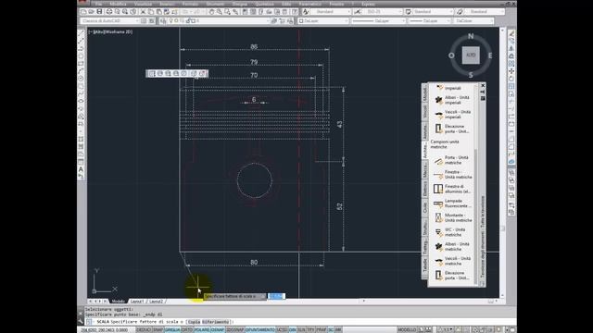Select the Arc draw tool

click(81, 71)
